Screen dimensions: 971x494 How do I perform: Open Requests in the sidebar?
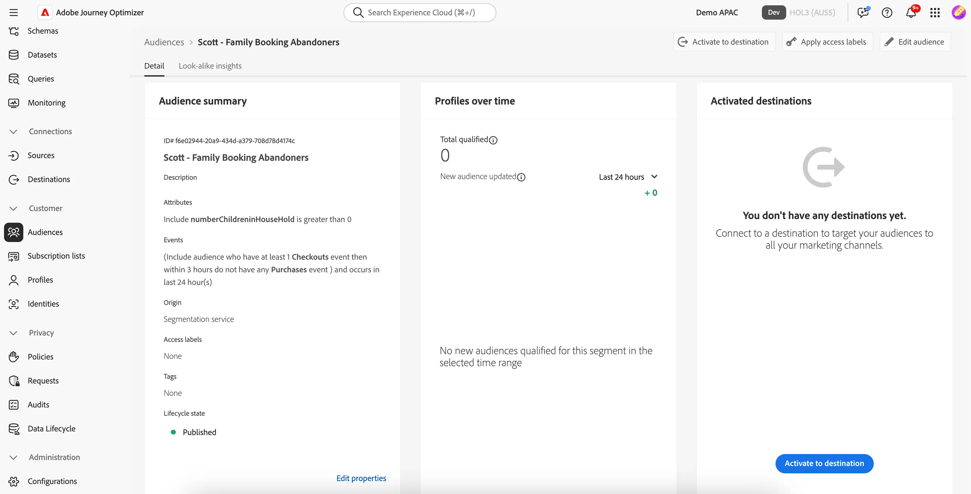(43, 380)
